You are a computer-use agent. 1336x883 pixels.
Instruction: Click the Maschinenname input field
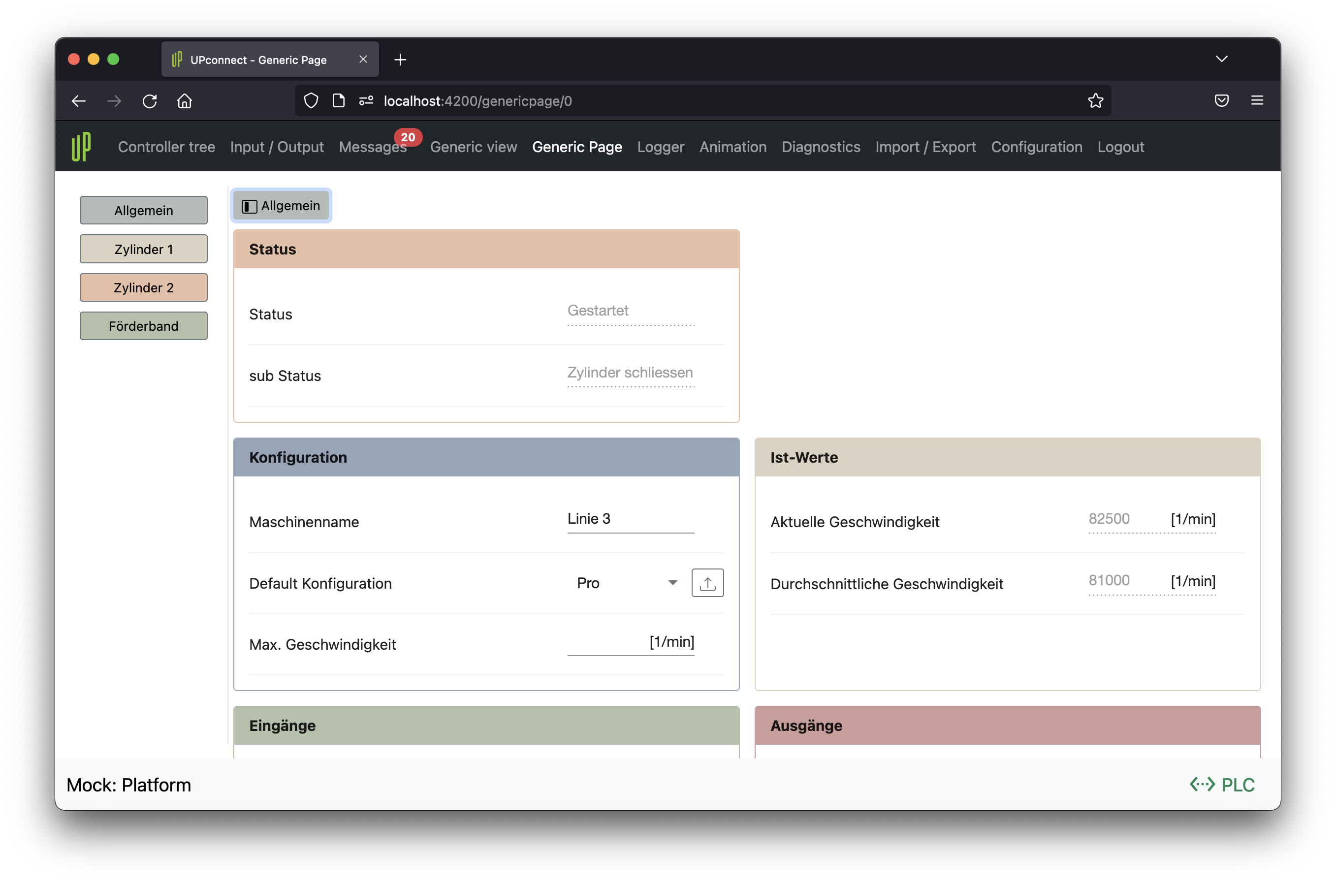pyautogui.click(x=630, y=519)
